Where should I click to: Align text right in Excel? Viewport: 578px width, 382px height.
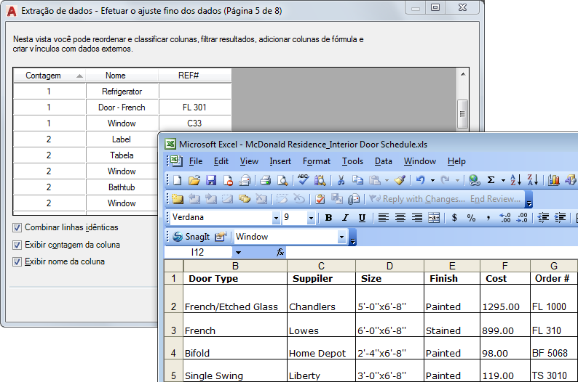click(417, 218)
